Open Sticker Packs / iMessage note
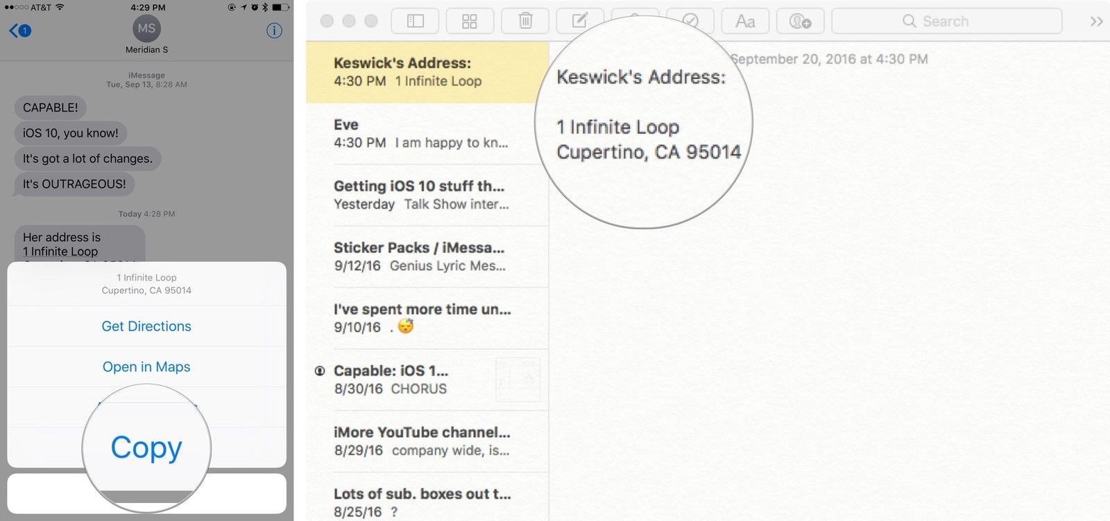The image size is (1110, 521). [x=427, y=257]
